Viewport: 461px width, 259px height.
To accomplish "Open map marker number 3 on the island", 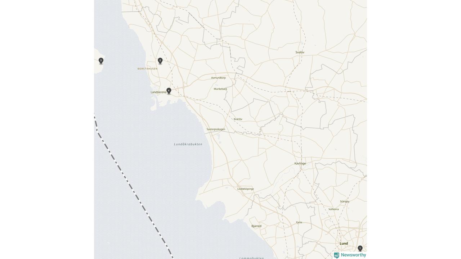I will pos(101,61).
